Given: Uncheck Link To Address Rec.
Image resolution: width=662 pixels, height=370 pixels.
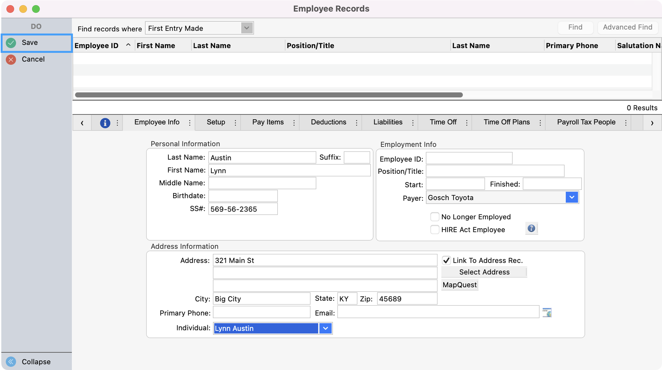Looking at the screenshot, I should coord(446,260).
